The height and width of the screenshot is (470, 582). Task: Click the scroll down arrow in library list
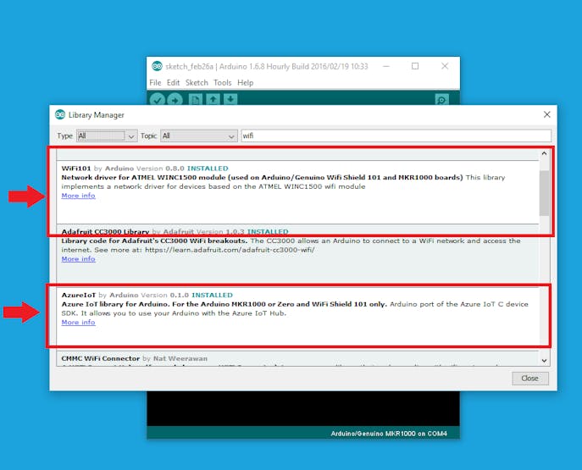(544, 361)
